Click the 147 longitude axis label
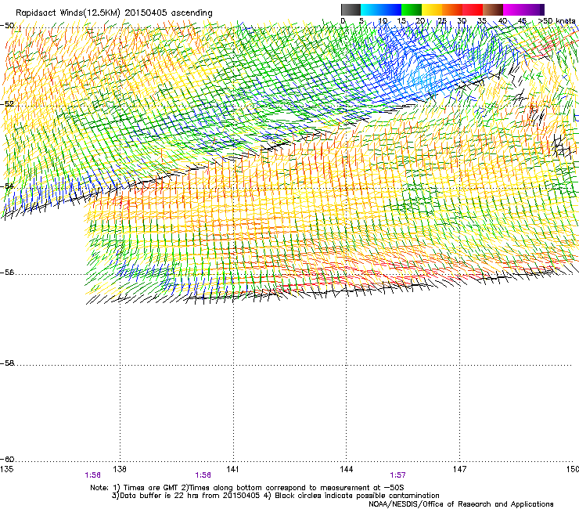 [x=459, y=469]
